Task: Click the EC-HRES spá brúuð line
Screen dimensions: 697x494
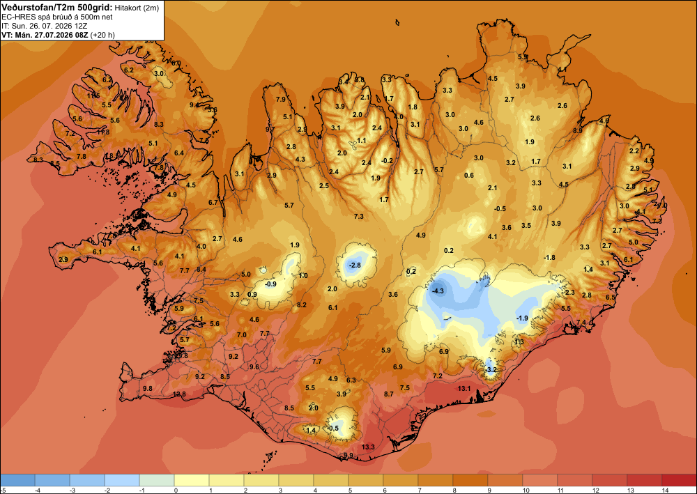Action: point(57,17)
